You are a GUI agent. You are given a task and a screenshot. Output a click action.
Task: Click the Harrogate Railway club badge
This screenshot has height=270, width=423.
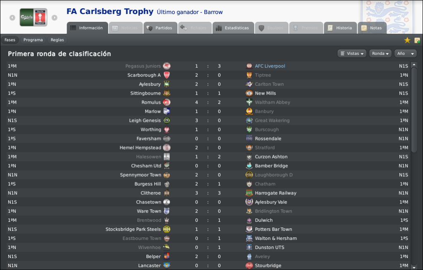[x=249, y=193]
